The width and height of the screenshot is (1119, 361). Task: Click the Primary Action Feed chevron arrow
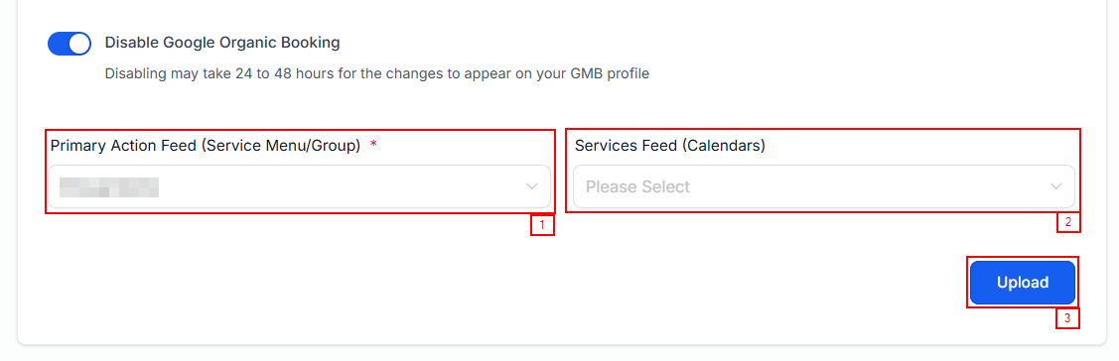(531, 186)
